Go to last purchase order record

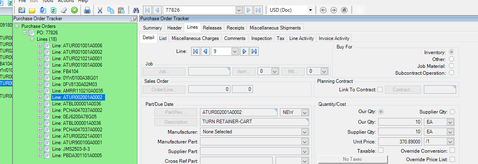258,10
